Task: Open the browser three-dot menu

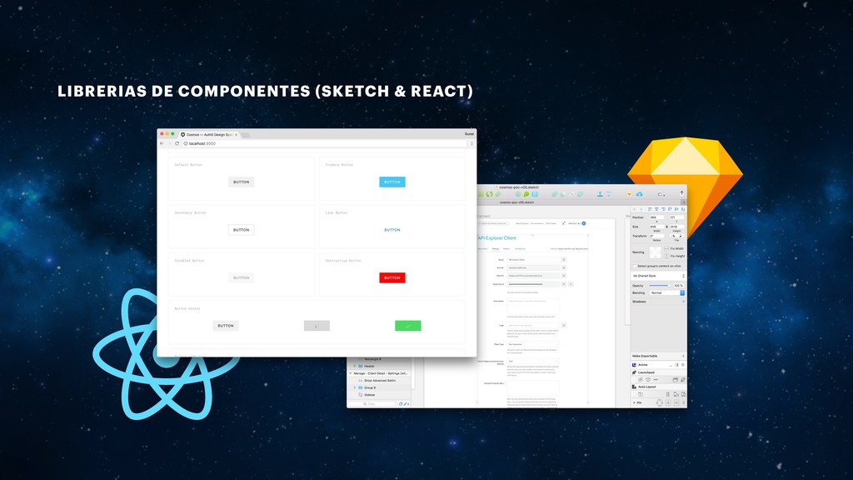Action: [471, 143]
